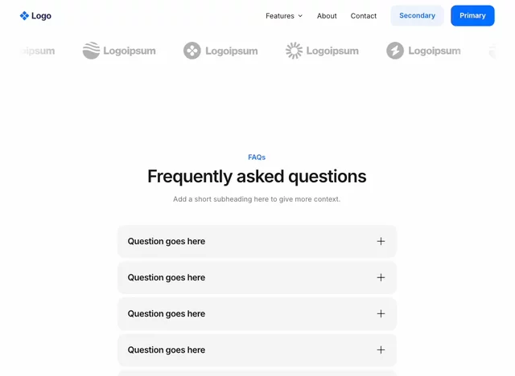Screen dimensions: 515x376
Task: Click the wavy globe Logoipsum icon
Action: pyautogui.click(x=91, y=51)
